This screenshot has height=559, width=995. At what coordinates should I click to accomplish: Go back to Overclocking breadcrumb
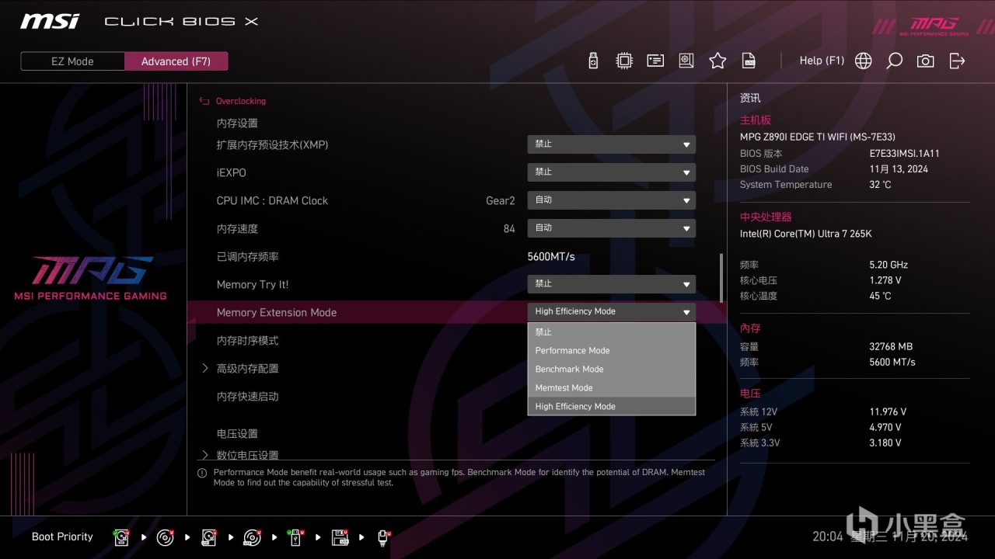tap(240, 101)
